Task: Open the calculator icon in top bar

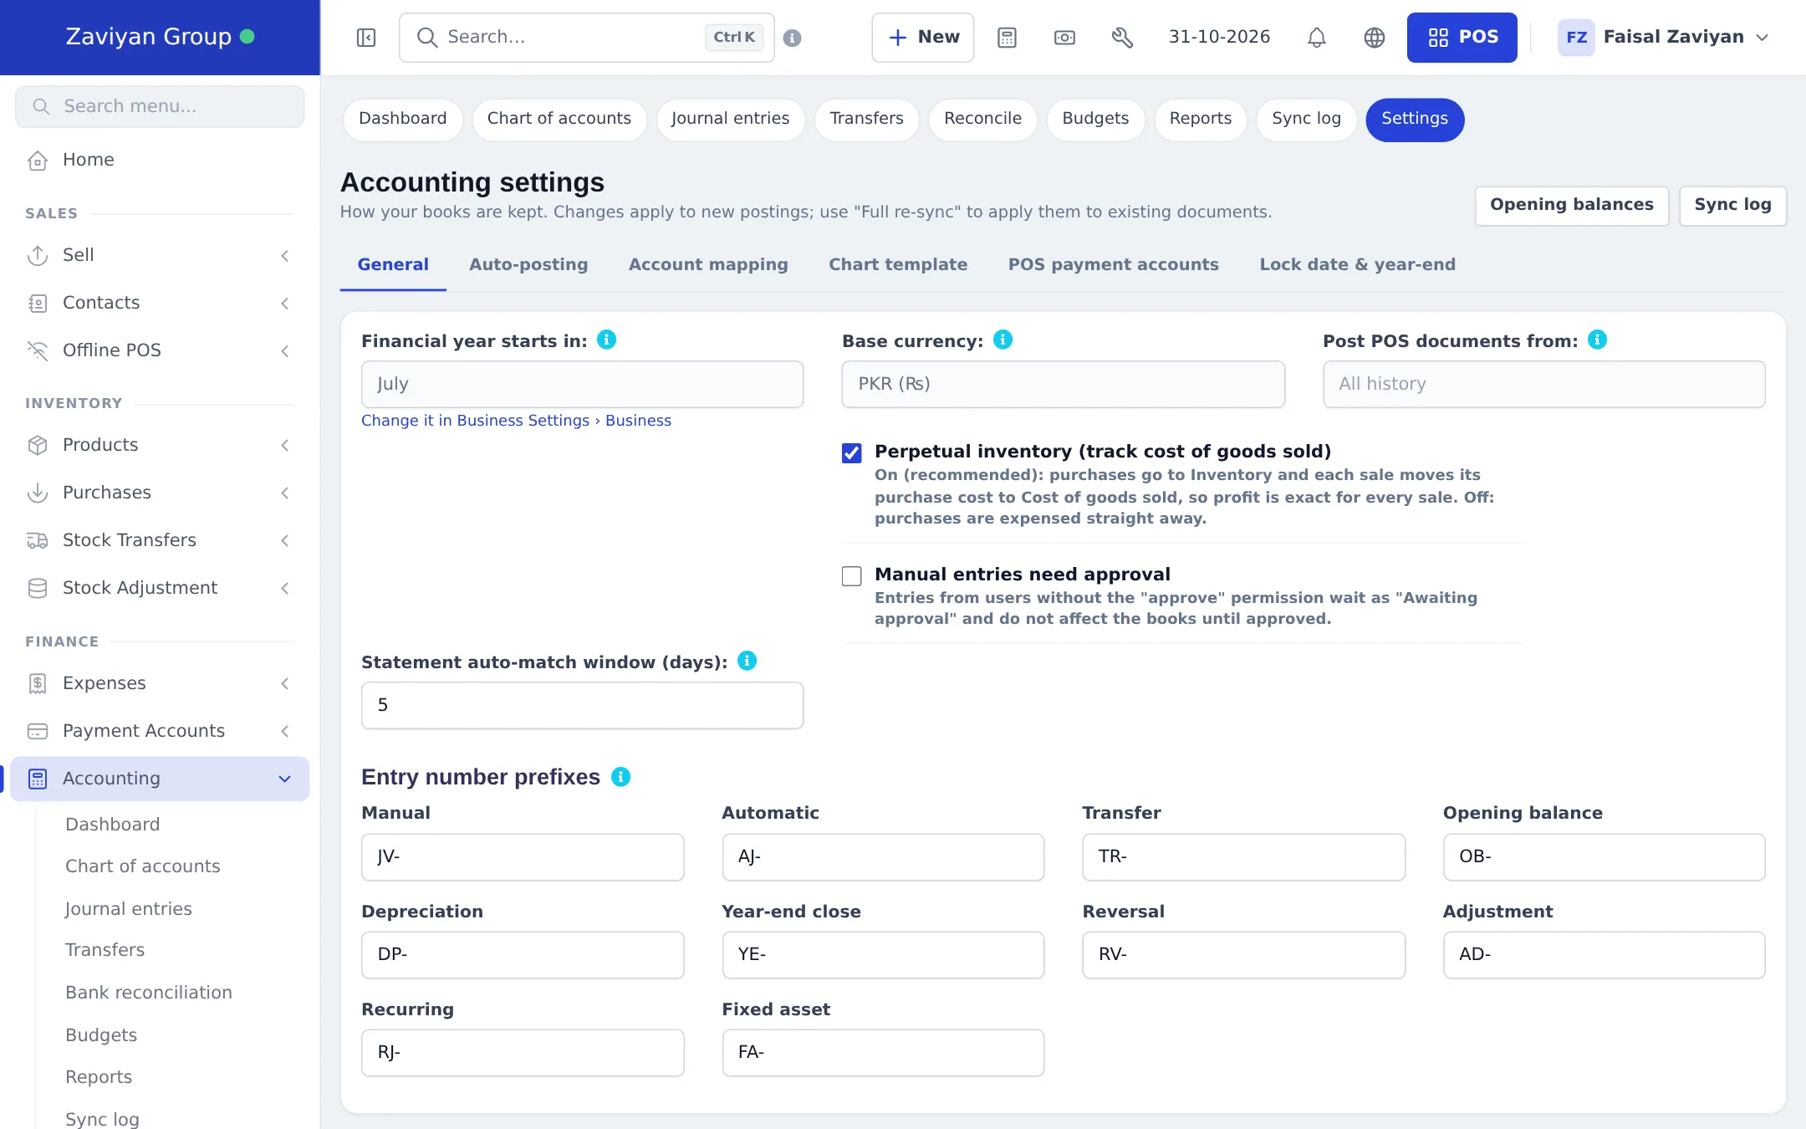Action: click(1008, 38)
